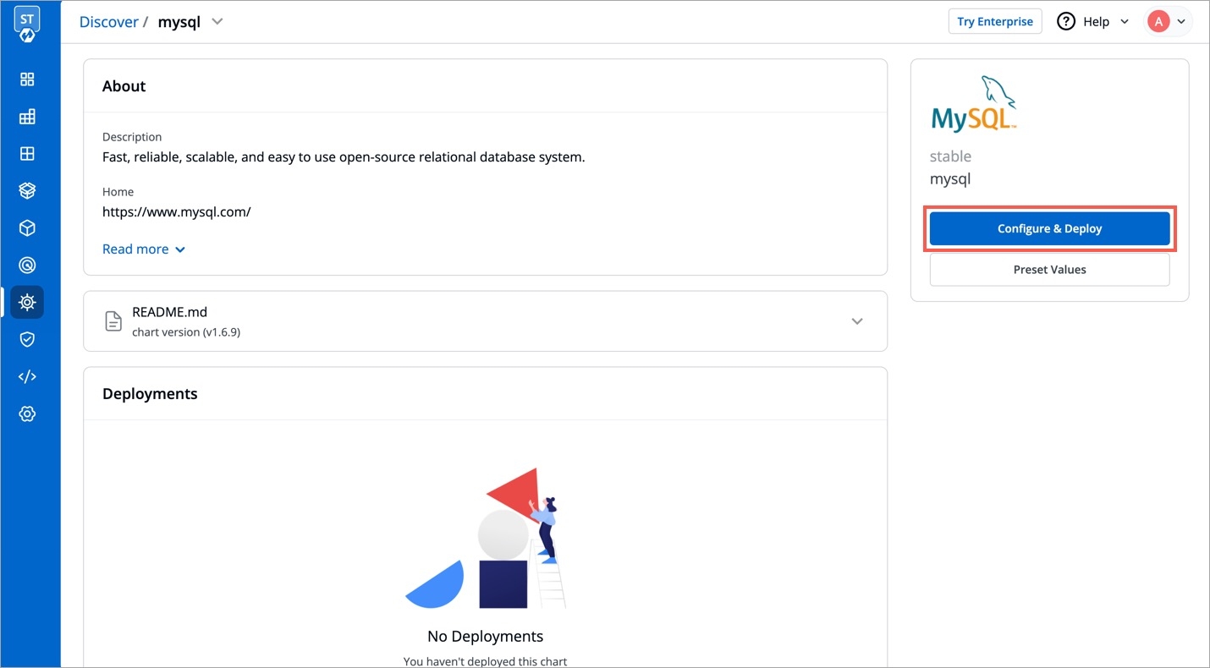Image resolution: width=1210 pixels, height=668 pixels.
Task: Click the stepped blocks sidebar icon
Action: click(x=27, y=117)
